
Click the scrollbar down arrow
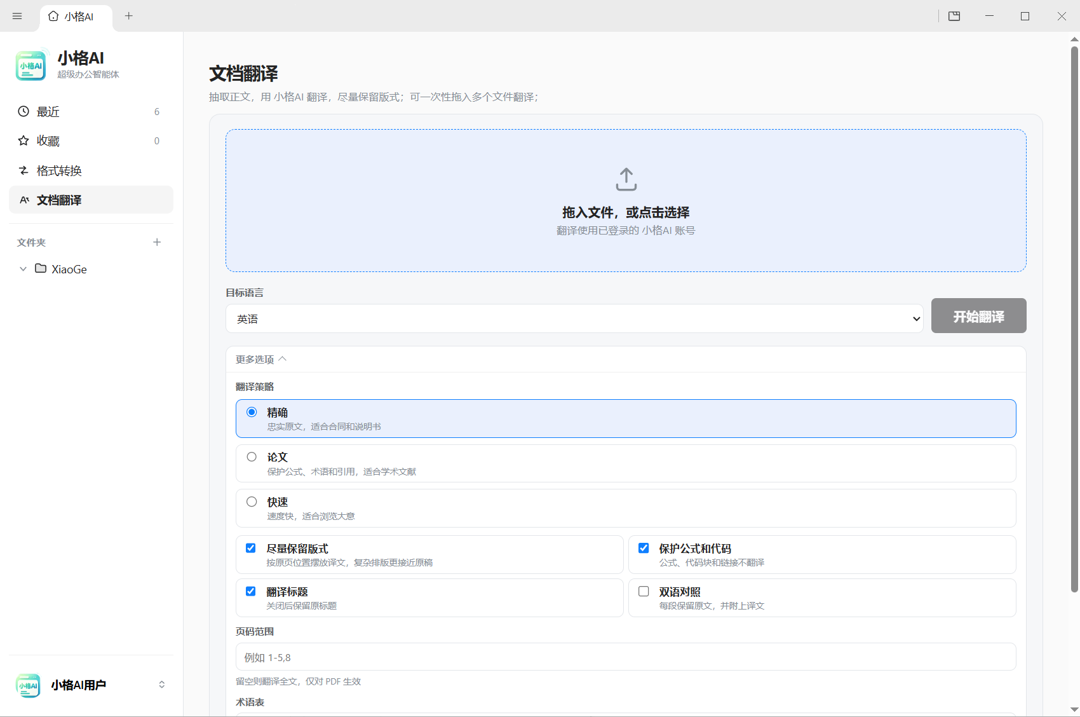click(1074, 709)
